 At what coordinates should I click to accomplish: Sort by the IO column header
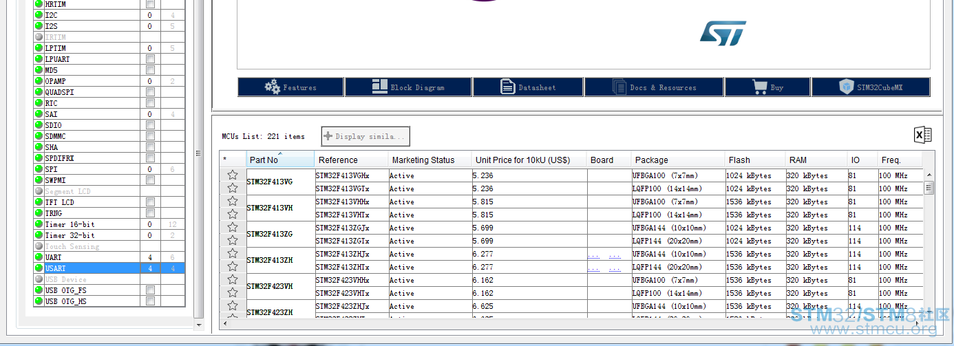pos(862,160)
